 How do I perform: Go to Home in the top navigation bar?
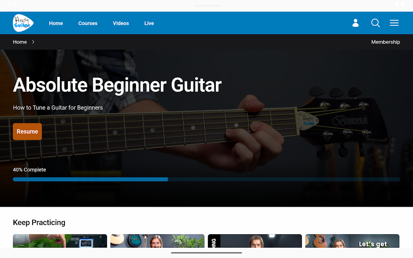(56, 23)
